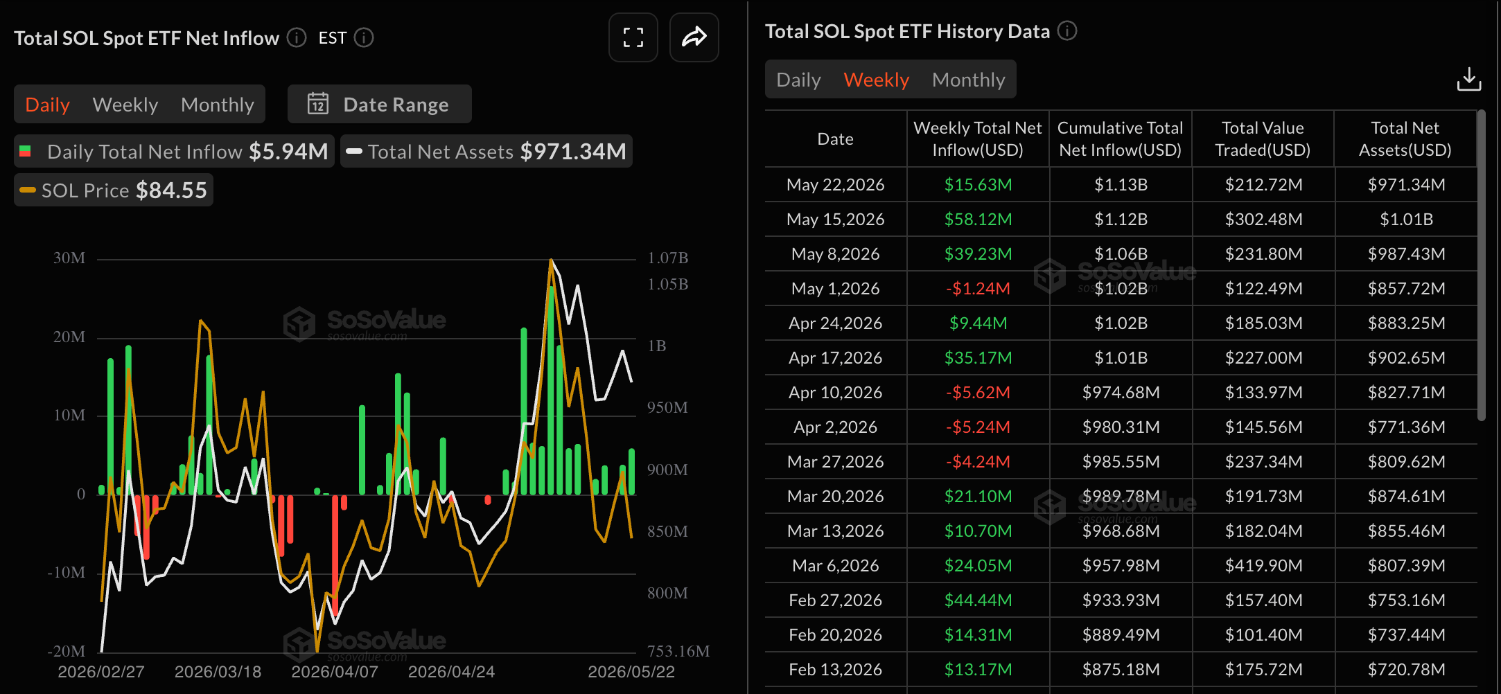The height and width of the screenshot is (694, 1501).
Task: Toggle Daily Total Net Inflow series
Action: point(174,151)
